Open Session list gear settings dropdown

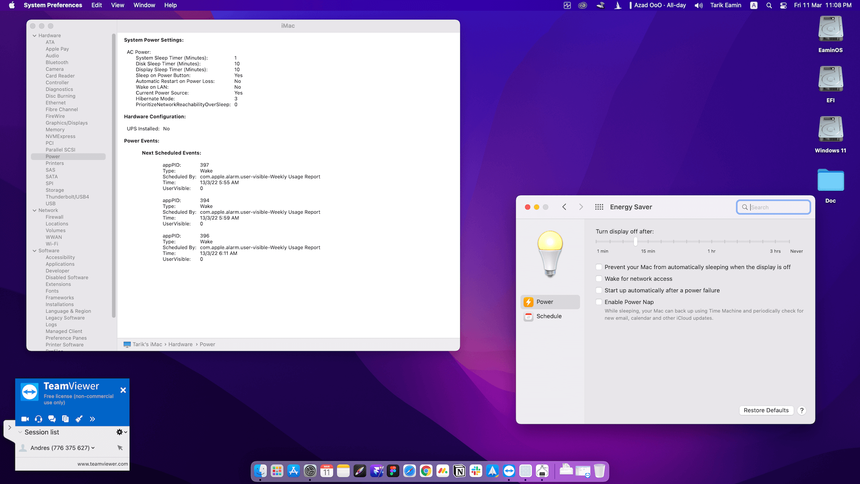click(121, 432)
